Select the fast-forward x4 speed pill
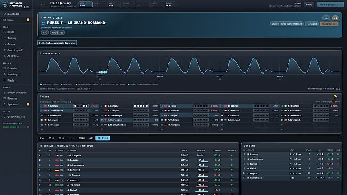This screenshot has height=195, width=347. (x=326, y=18)
